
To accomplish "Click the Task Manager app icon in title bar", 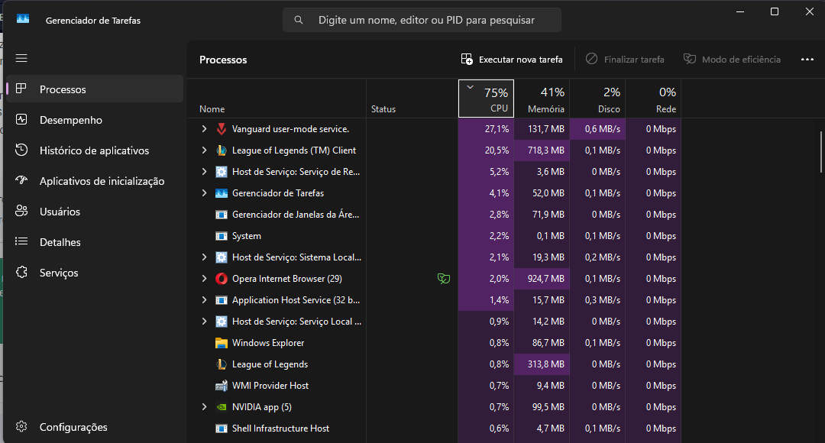I will (23, 19).
